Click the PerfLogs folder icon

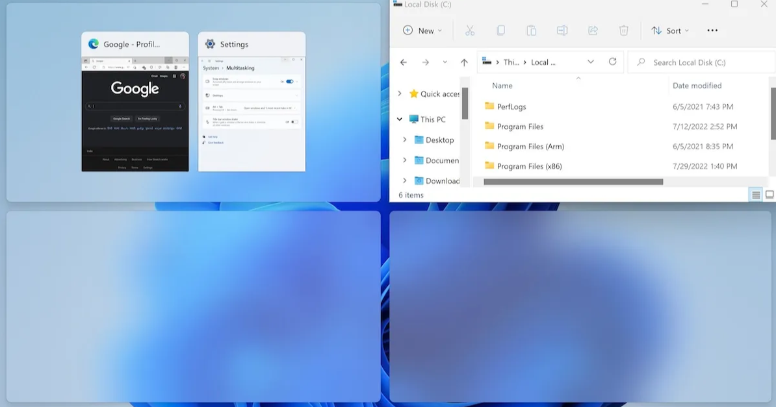489,106
